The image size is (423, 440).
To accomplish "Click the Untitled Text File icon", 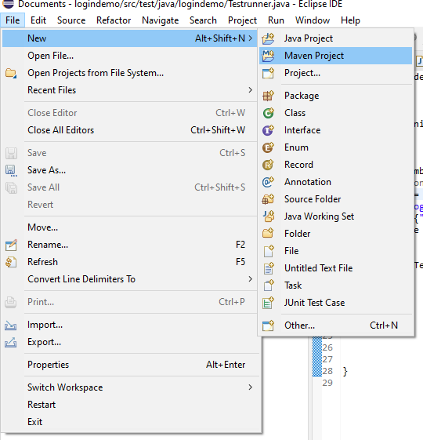I will click(x=269, y=268).
